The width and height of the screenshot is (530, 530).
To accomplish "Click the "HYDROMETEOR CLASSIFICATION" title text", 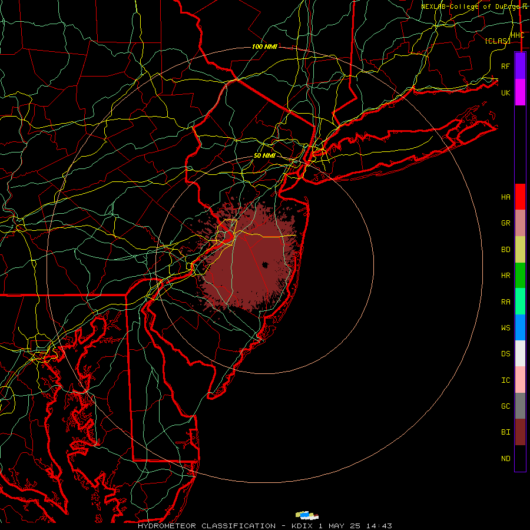I will point(207,526).
